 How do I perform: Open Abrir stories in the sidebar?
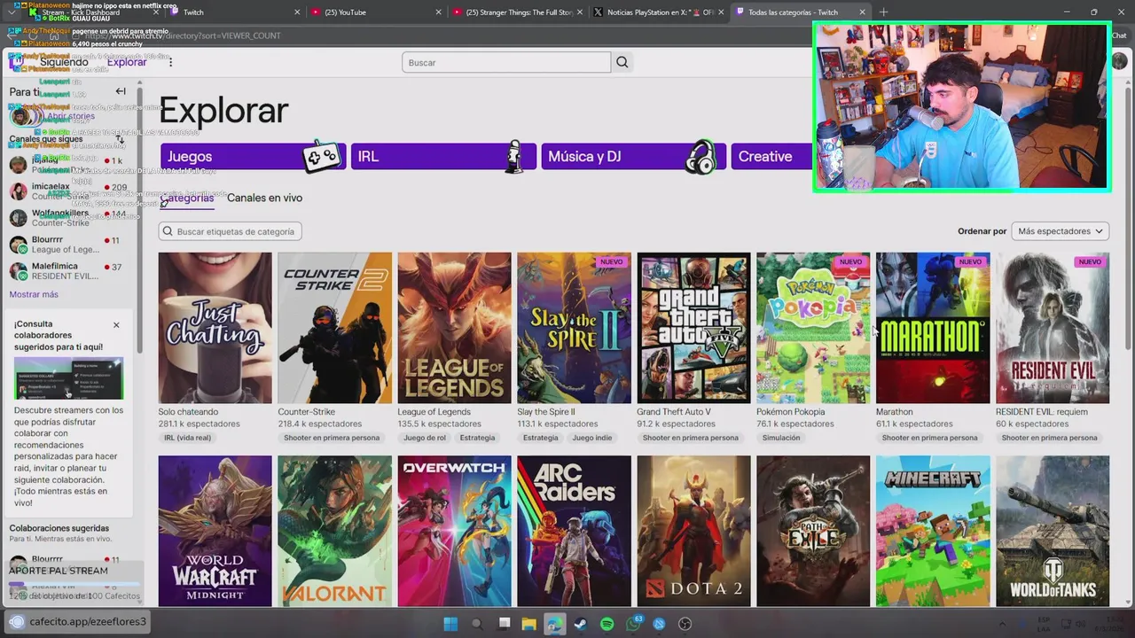71,116
